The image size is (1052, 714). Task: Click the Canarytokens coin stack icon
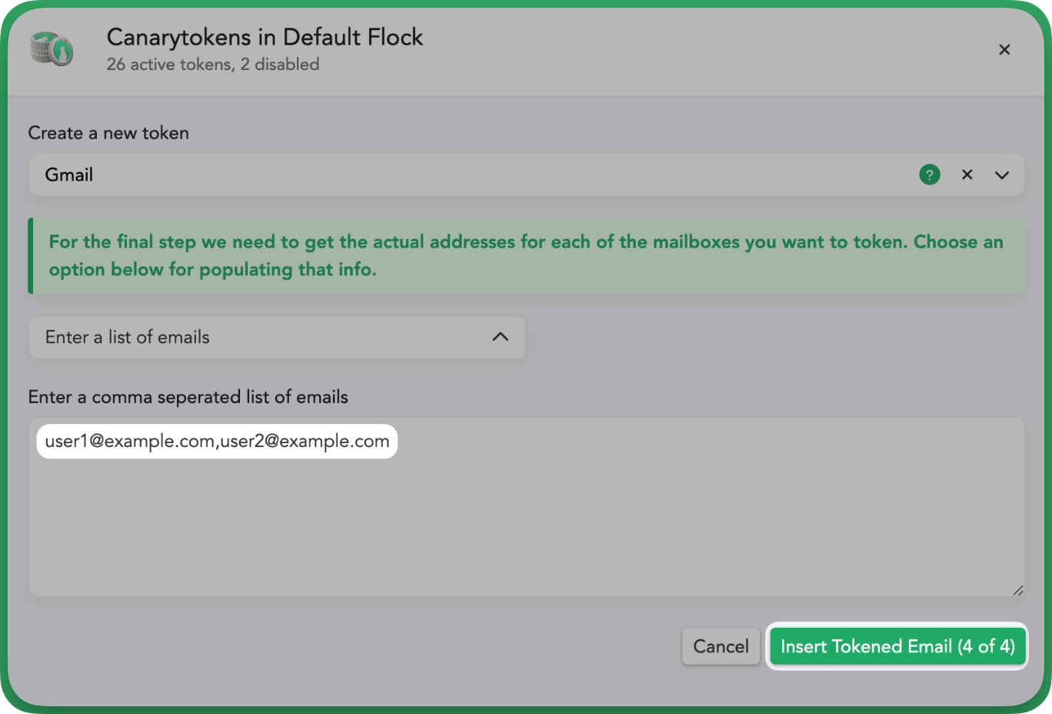52,49
